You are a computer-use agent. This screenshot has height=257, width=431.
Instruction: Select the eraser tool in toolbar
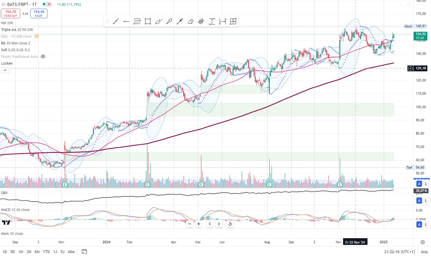point(190,22)
